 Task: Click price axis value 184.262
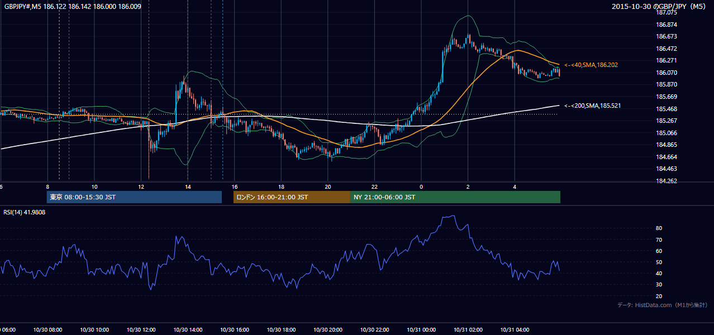click(667, 181)
